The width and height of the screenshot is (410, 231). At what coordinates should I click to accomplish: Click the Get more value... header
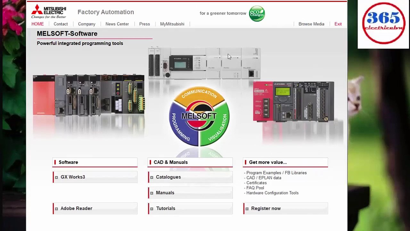[x=285, y=162]
